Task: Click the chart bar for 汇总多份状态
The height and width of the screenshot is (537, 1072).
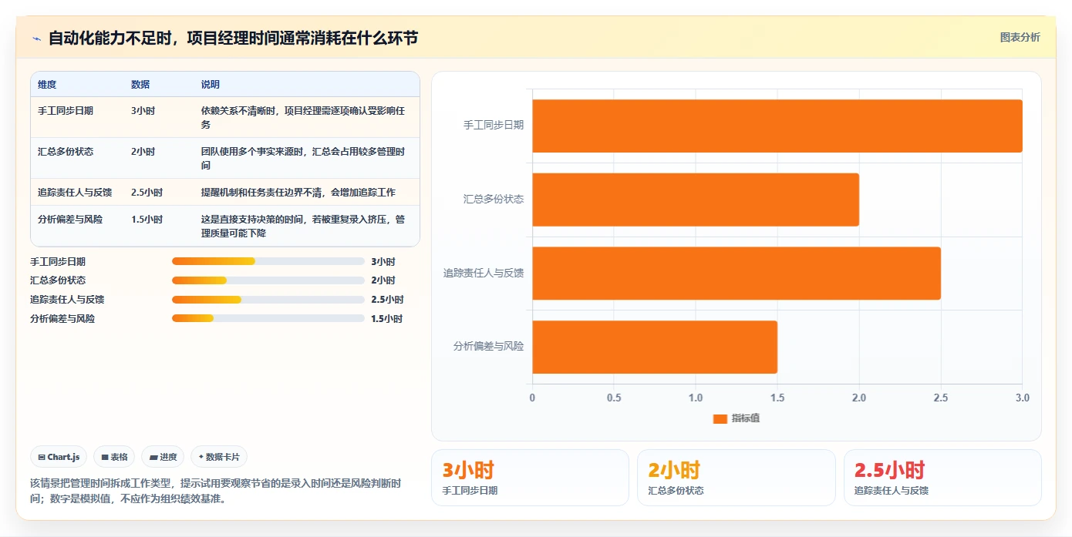Action: [x=696, y=200]
